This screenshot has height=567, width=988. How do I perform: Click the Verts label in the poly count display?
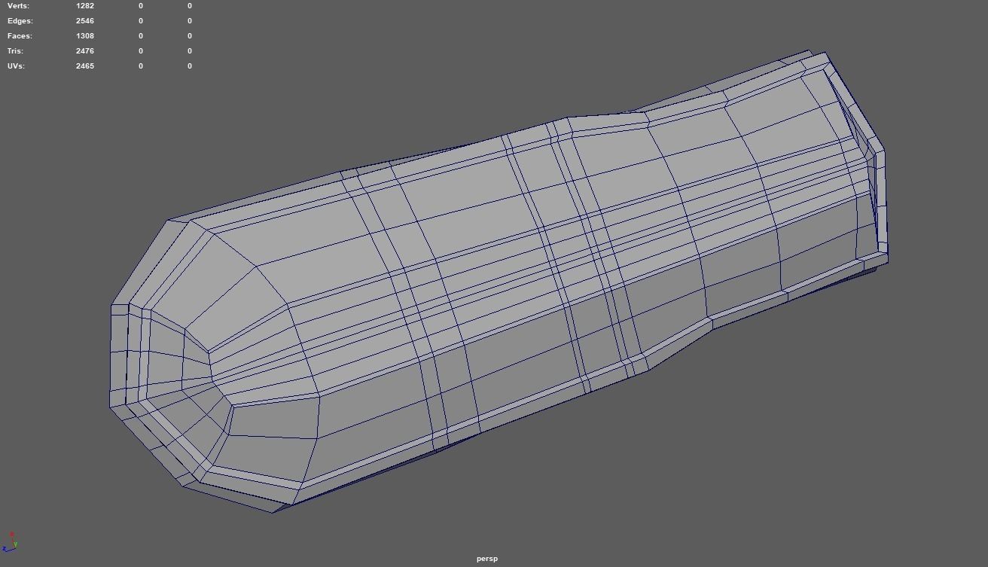tap(18, 6)
